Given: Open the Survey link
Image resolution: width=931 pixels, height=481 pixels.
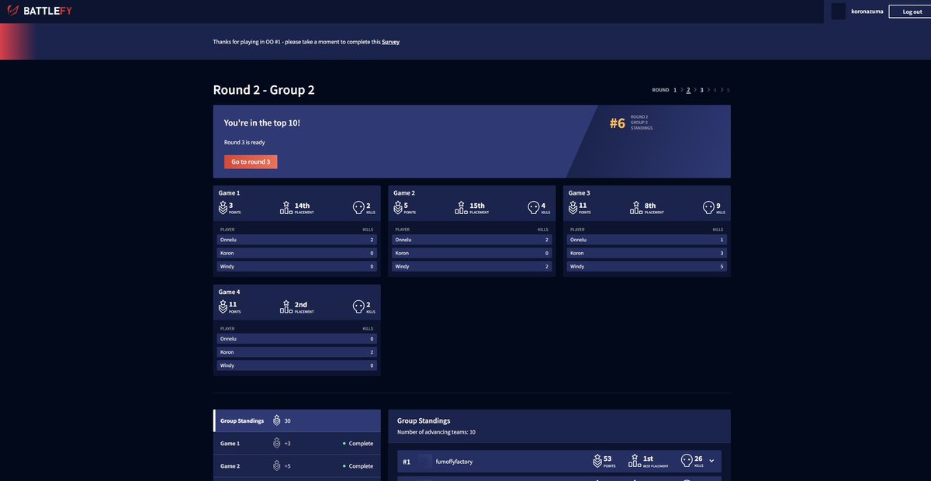Looking at the screenshot, I should click(x=390, y=42).
